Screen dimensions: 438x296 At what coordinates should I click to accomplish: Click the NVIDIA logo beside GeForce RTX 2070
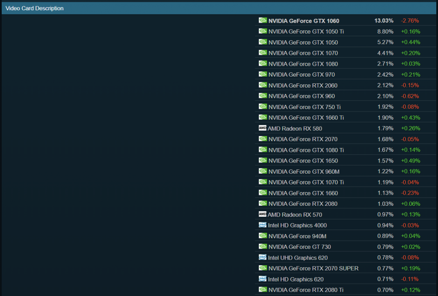pos(263,139)
